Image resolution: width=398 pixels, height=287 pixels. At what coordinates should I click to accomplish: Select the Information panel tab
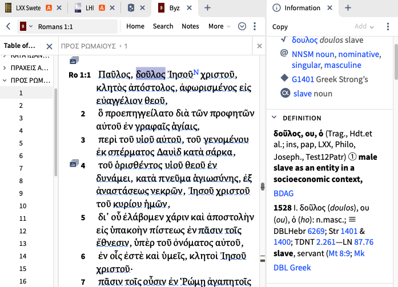[x=296, y=8]
